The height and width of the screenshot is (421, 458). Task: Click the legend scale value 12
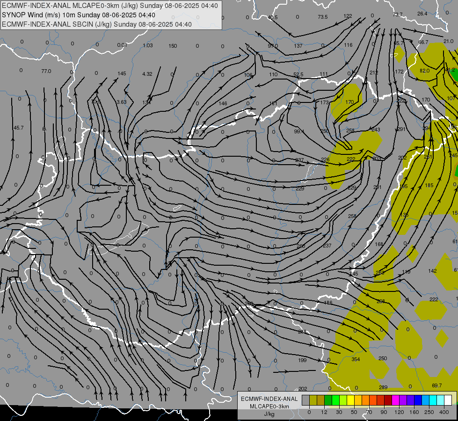[324, 412]
